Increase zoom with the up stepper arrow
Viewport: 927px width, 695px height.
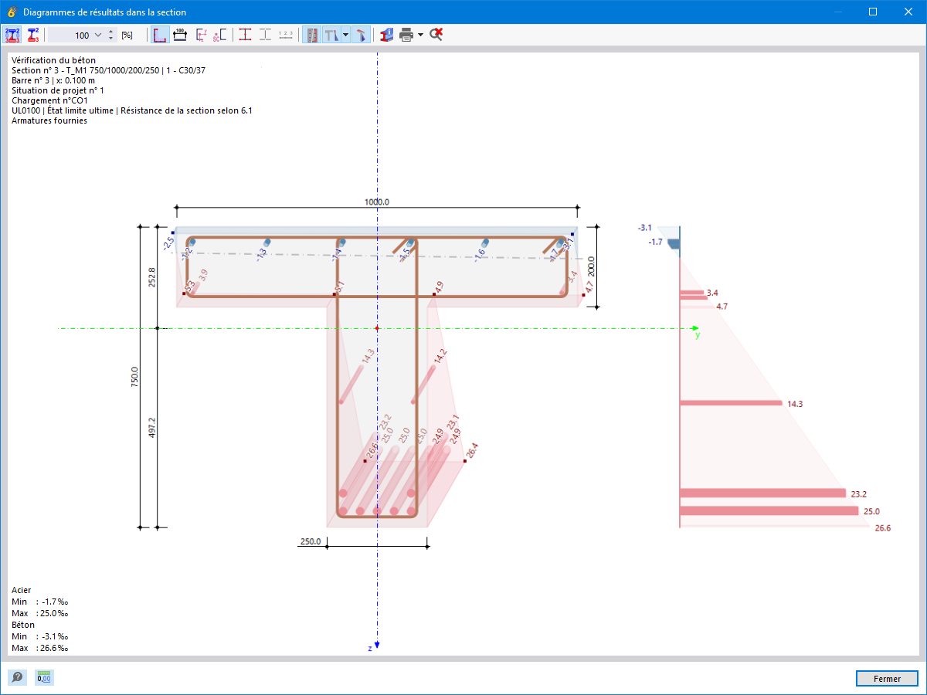(x=111, y=32)
